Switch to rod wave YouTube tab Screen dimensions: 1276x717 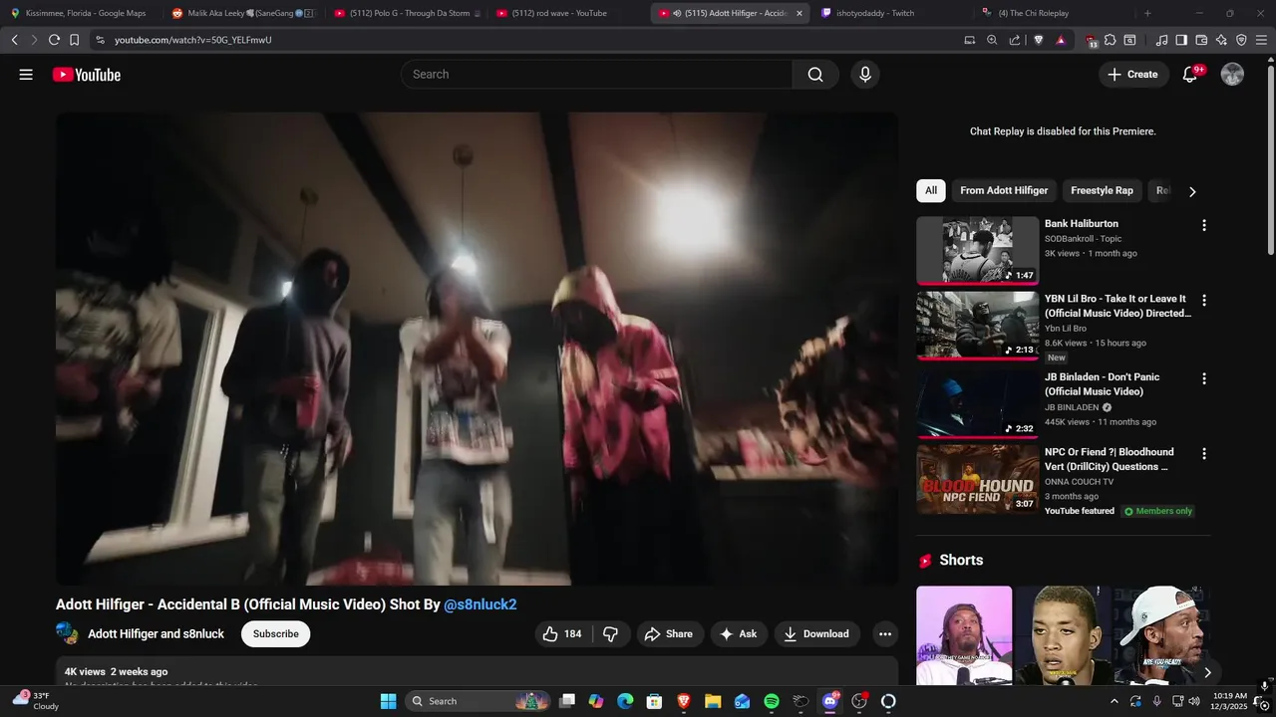click(x=568, y=13)
